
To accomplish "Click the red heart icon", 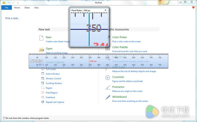I will [193, 7].
